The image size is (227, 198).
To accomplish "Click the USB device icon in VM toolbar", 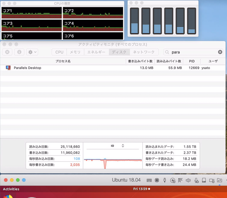I will point(165,180).
